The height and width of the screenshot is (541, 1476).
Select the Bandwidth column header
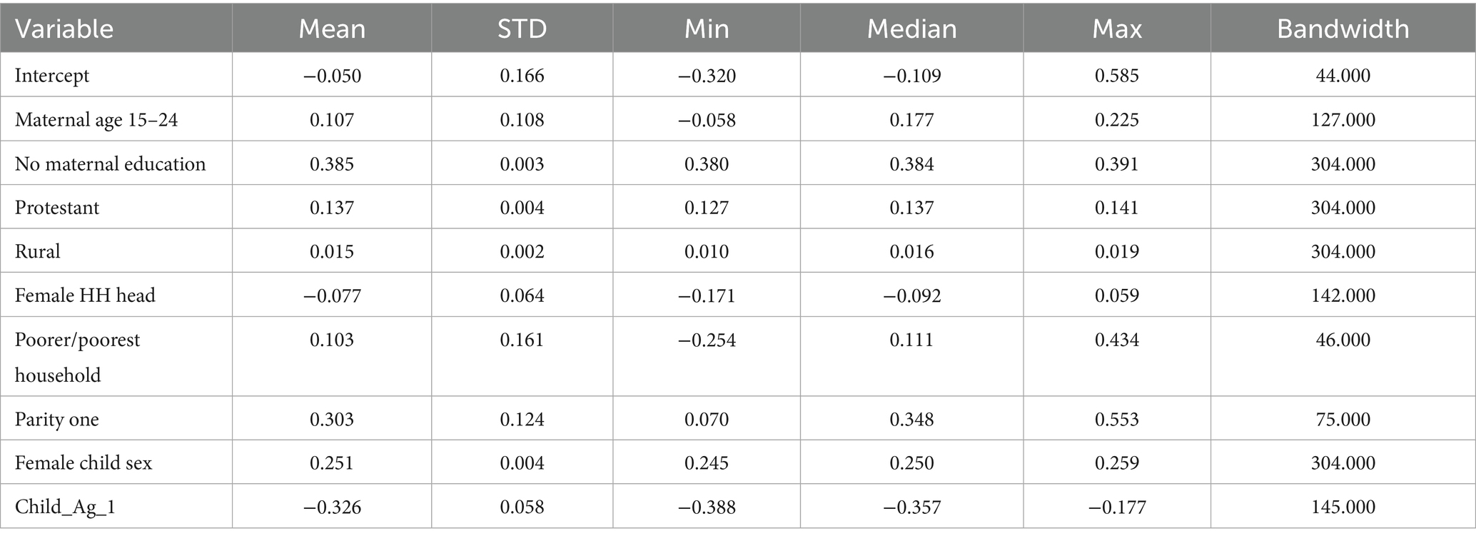point(1343,29)
